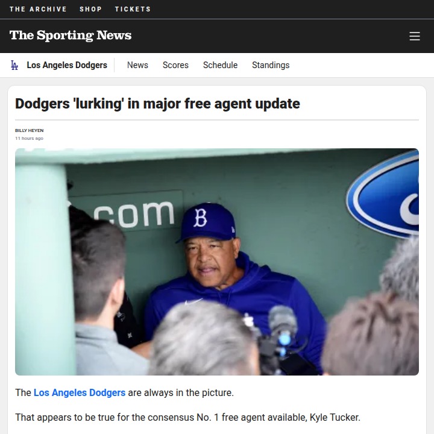Click the sentence mentioning Kyle Tucker
Screen dimensions: 434x434
coord(187,417)
